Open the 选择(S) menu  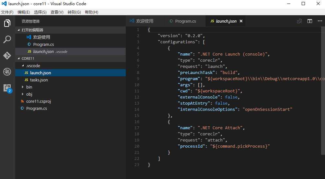(x=40, y=12)
